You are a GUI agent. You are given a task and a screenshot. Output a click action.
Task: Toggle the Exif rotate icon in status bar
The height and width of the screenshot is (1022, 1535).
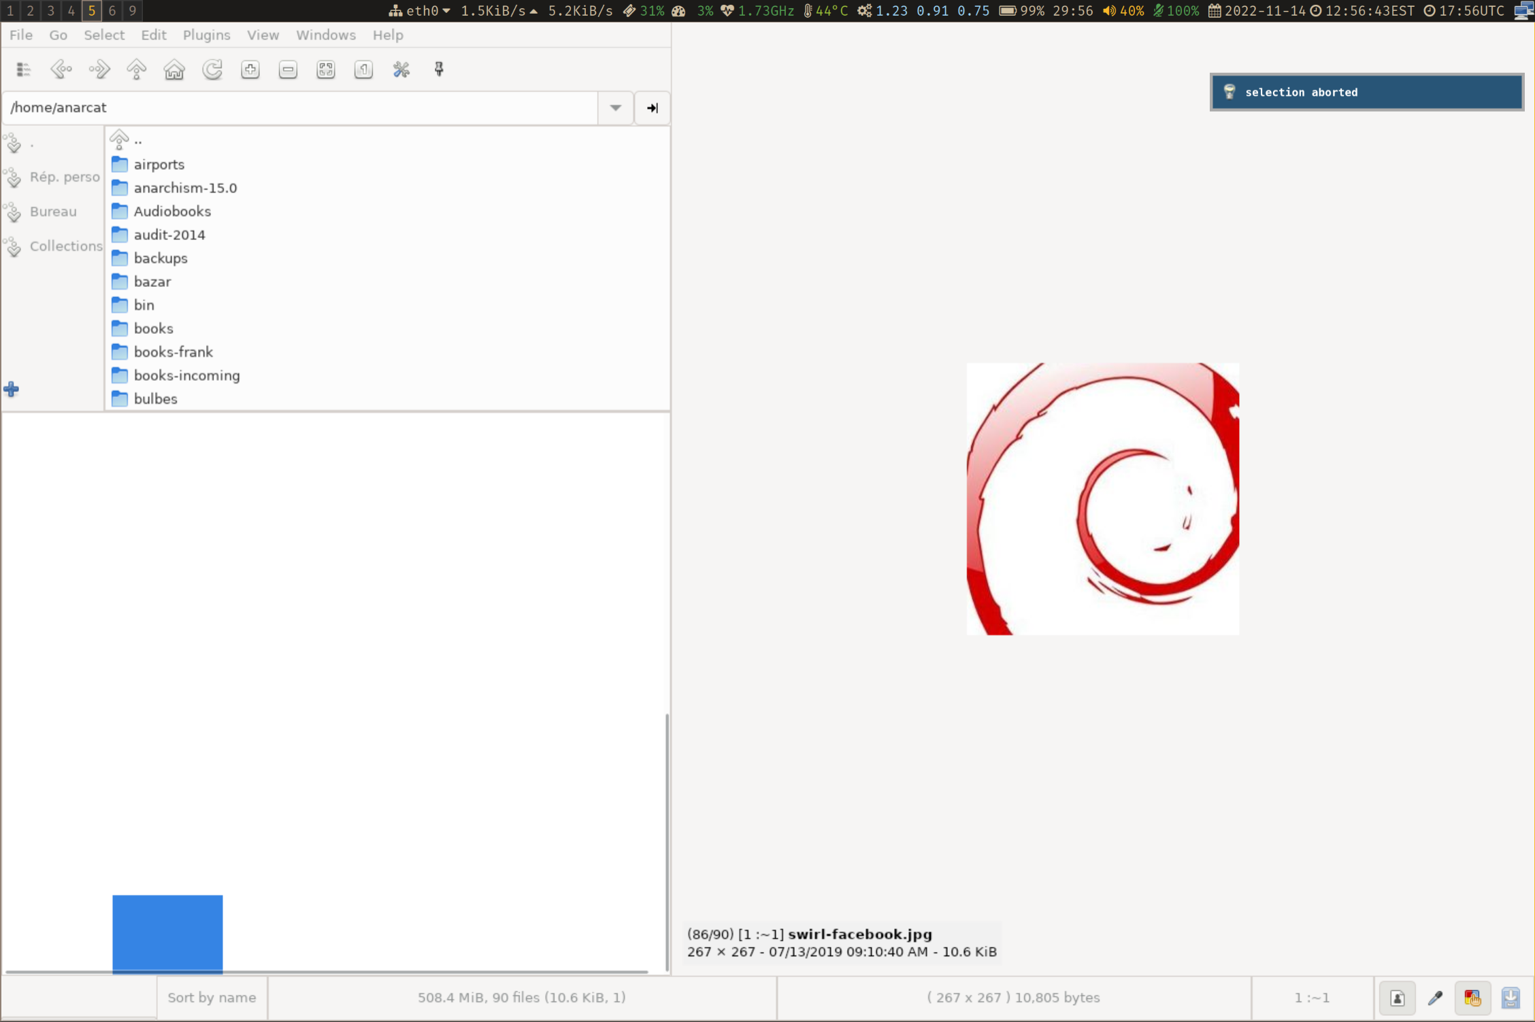tap(1397, 998)
